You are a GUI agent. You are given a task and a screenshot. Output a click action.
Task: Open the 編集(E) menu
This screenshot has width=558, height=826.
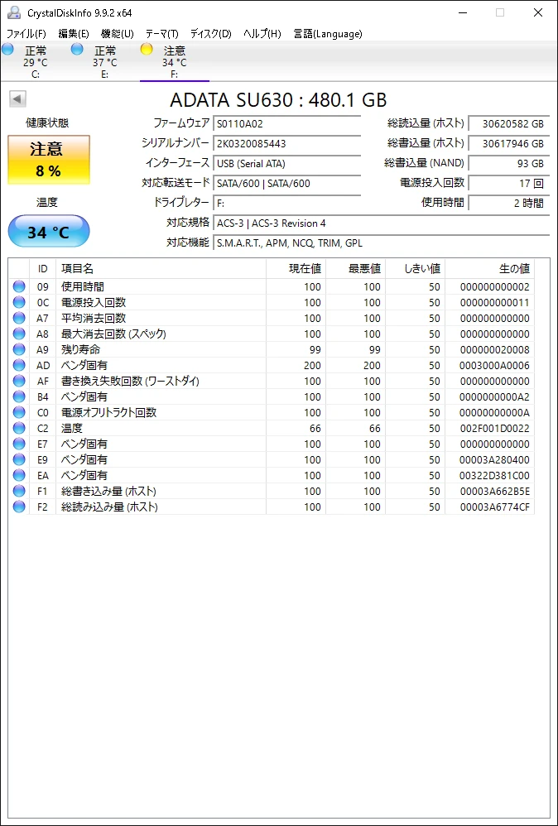coord(73,34)
